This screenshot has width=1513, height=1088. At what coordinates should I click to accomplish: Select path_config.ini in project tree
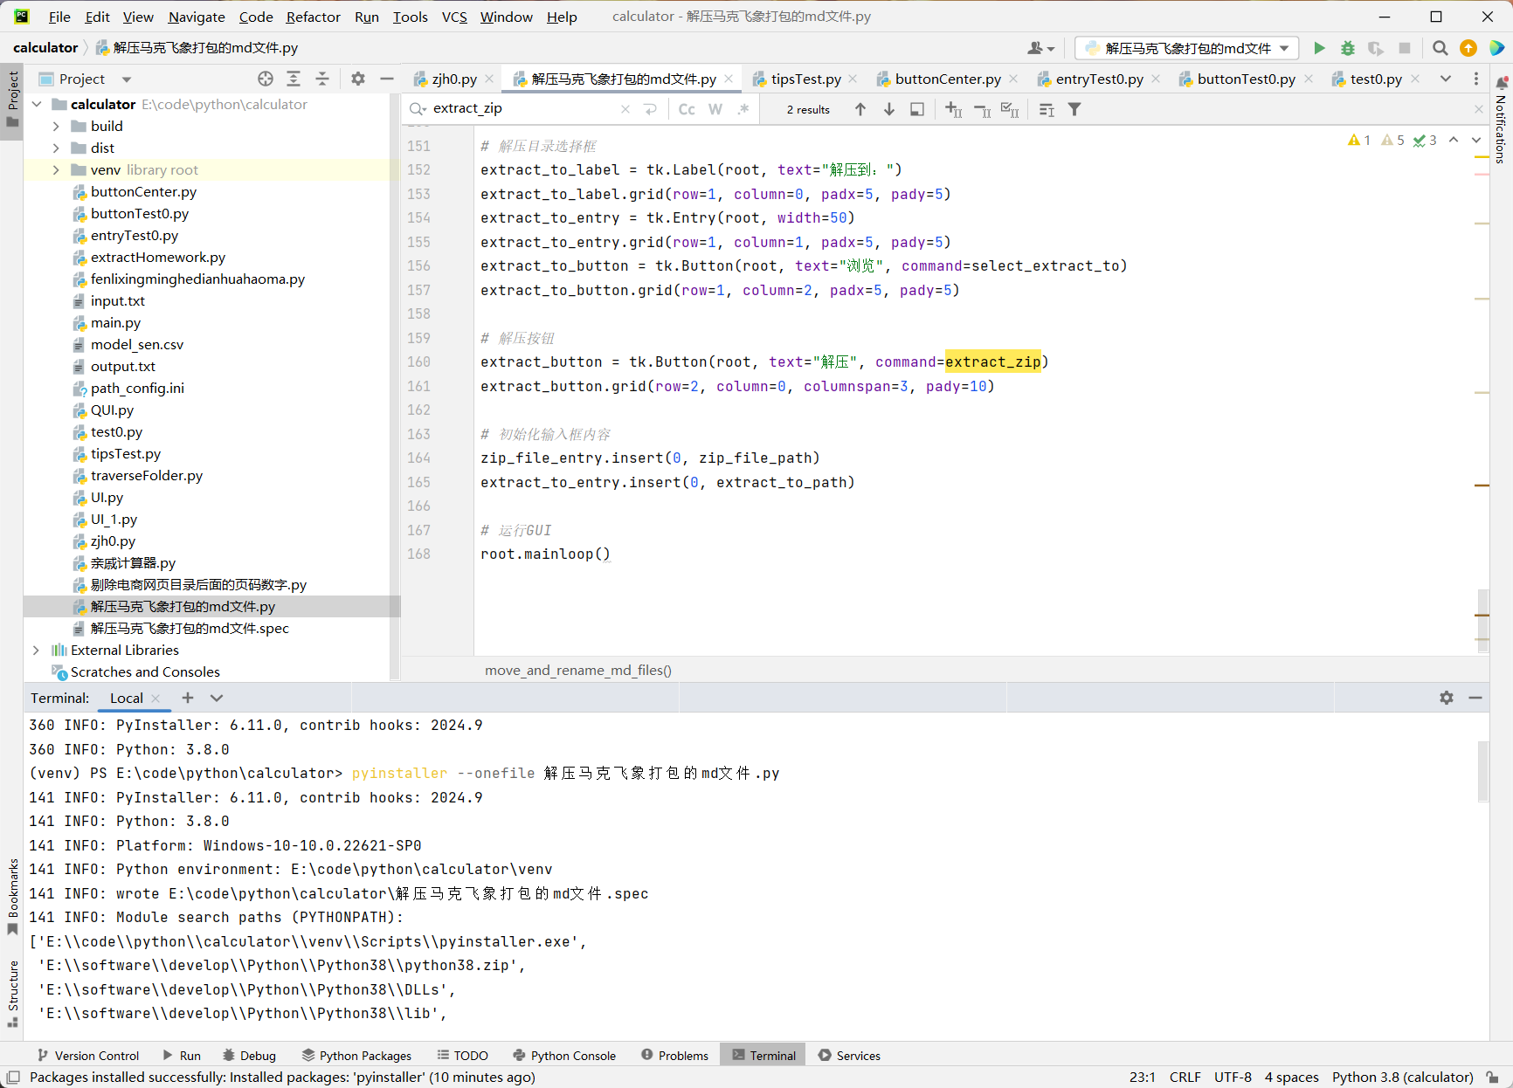coord(137,388)
